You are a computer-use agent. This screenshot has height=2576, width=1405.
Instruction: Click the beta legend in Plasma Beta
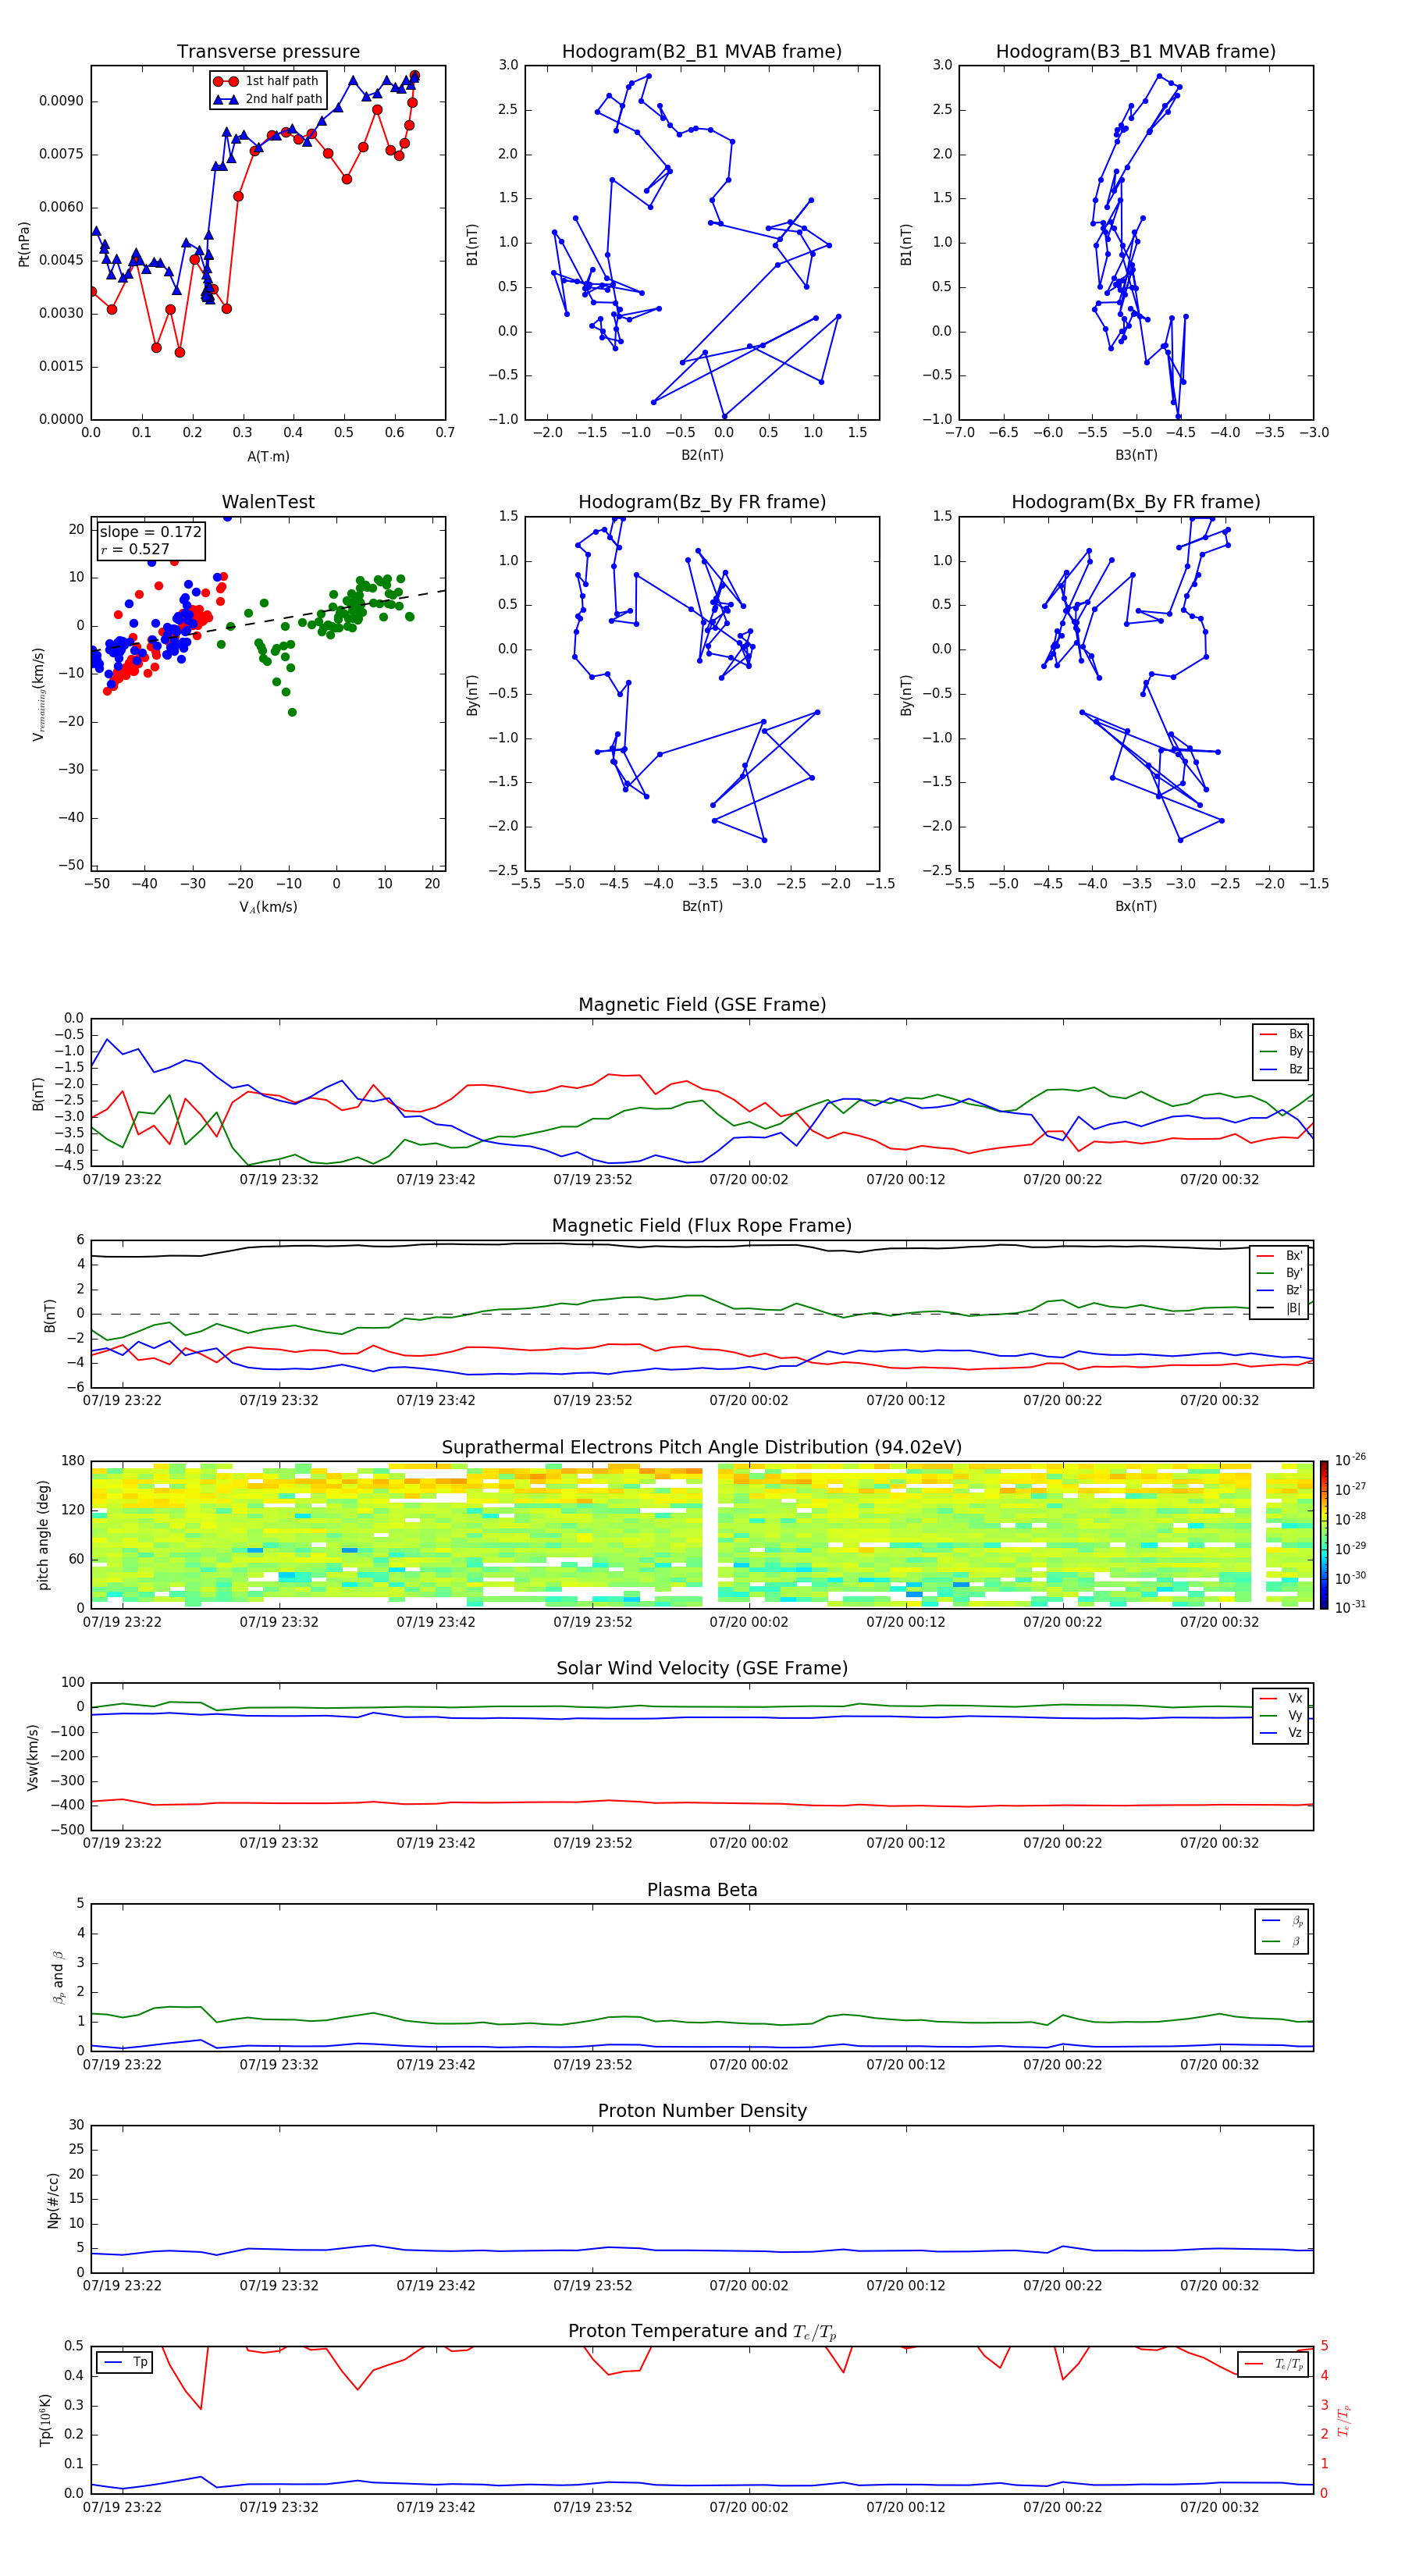[1281, 1931]
